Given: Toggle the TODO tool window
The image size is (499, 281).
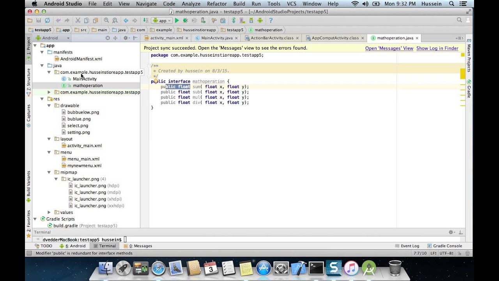Looking at the screenshot, I should pyautogui.click(x=43, y=246).
